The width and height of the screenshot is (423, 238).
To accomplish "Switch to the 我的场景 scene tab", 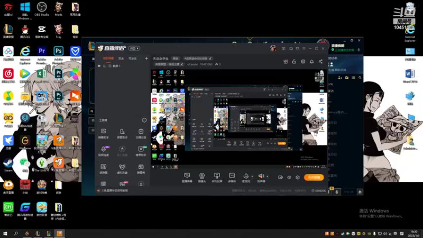I will (108, 58).
